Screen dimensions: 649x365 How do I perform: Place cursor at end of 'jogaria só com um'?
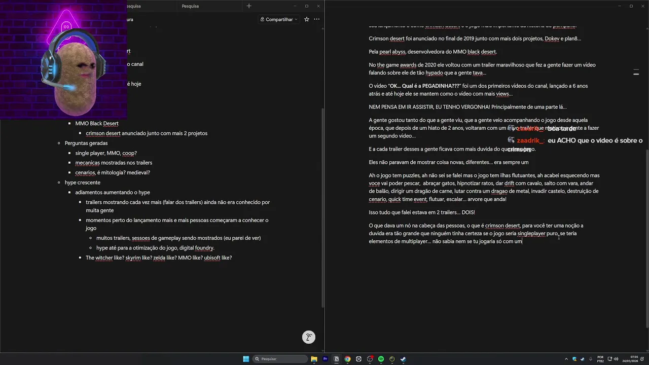point(522,241)
